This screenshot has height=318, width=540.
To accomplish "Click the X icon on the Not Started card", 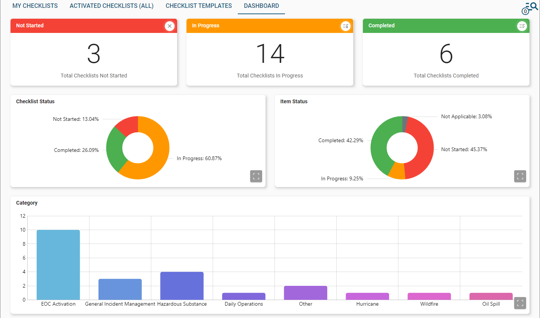I will click(x=170, y=26).
